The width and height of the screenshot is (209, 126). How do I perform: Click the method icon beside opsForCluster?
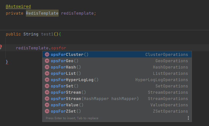pyautogui.click(x=47, y=54)
